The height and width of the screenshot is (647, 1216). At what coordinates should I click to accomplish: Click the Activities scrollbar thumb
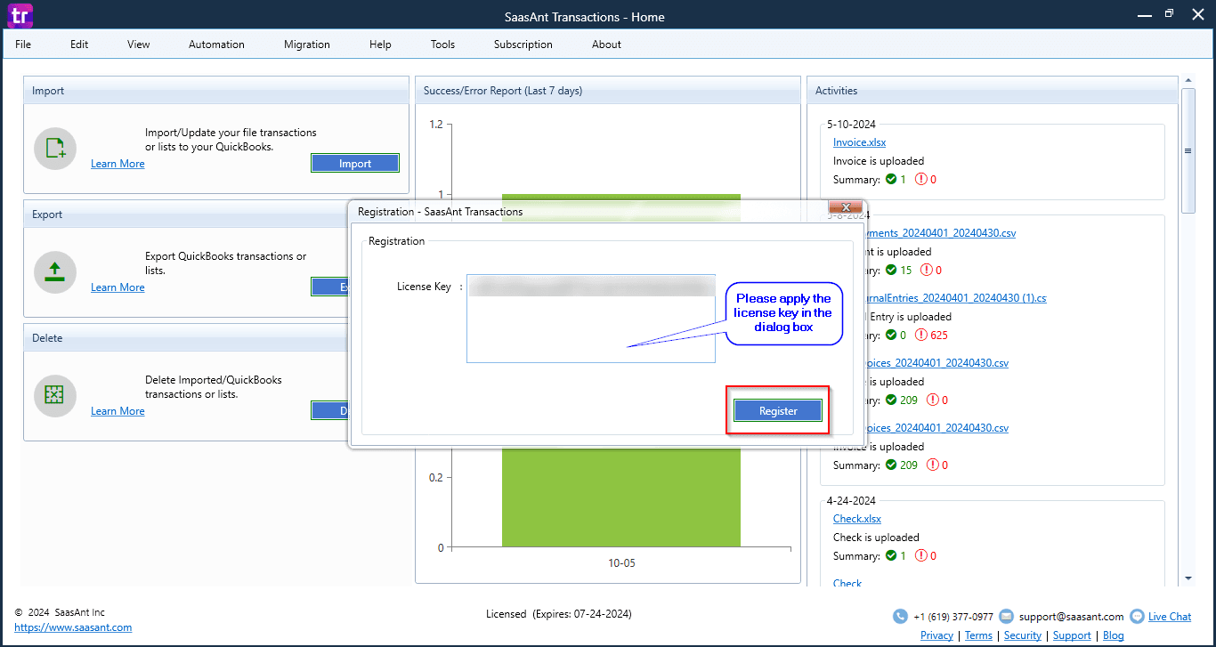[1188, 150]
